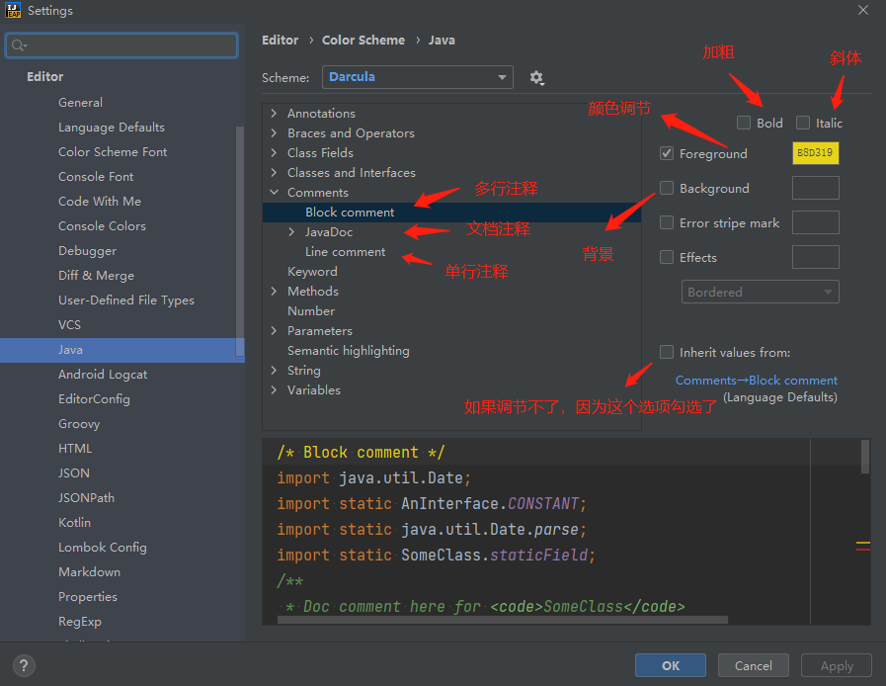Open Color Scheme Font page

pyautogui.click(x=113, y=152)
